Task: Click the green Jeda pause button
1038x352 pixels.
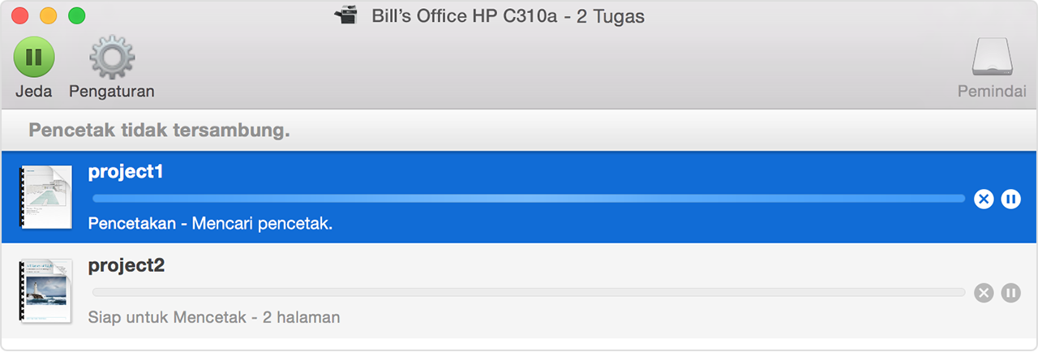Action: 33,58
